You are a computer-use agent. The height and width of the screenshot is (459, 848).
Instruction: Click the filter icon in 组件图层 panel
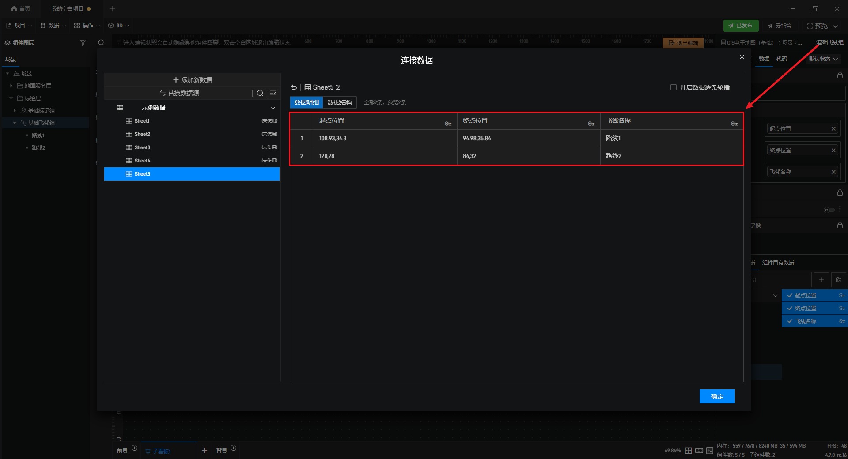click(x=83, y=43)
